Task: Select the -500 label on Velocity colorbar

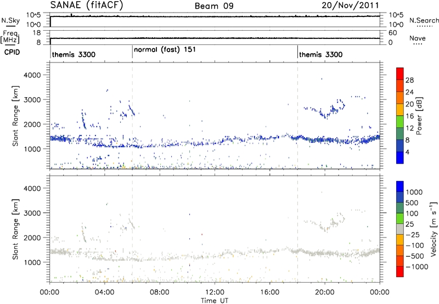Action: 415,256
